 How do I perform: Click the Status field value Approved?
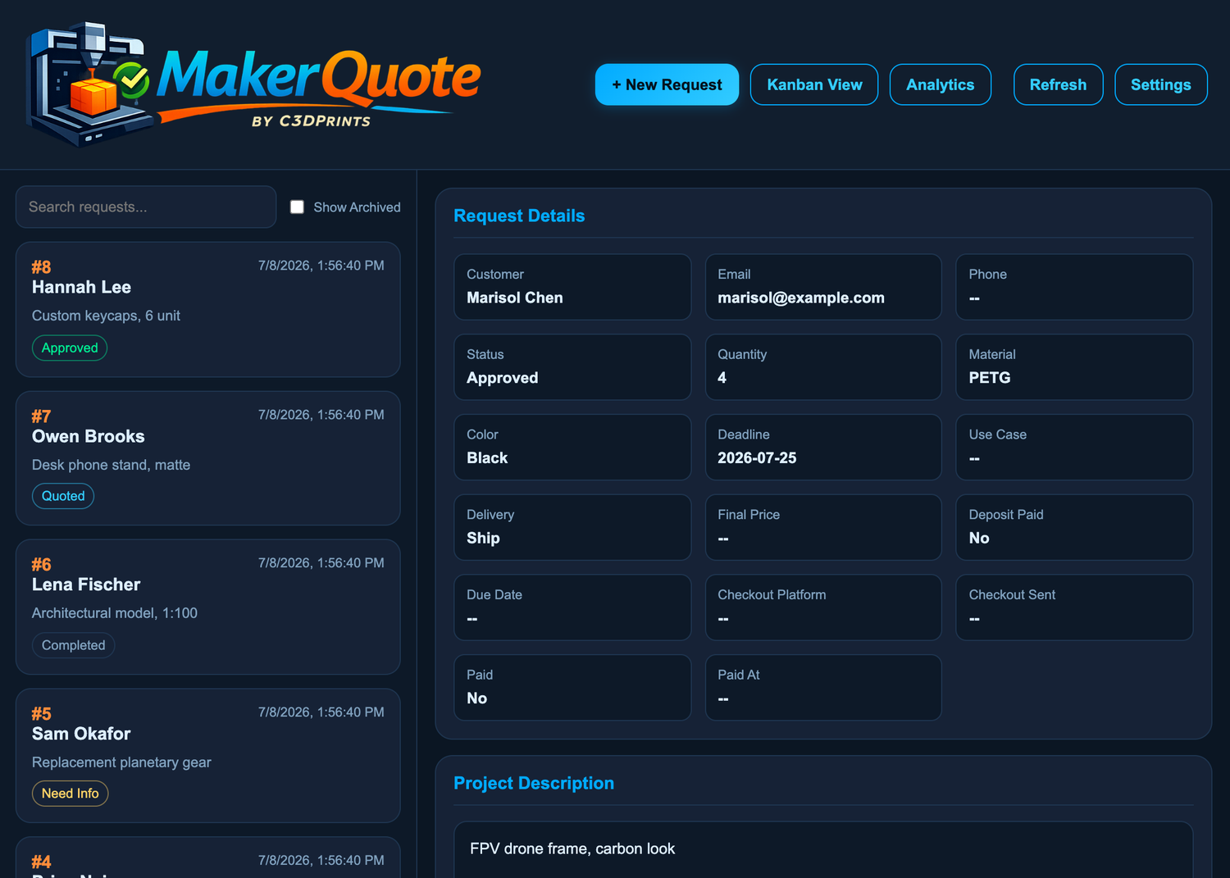503,378
